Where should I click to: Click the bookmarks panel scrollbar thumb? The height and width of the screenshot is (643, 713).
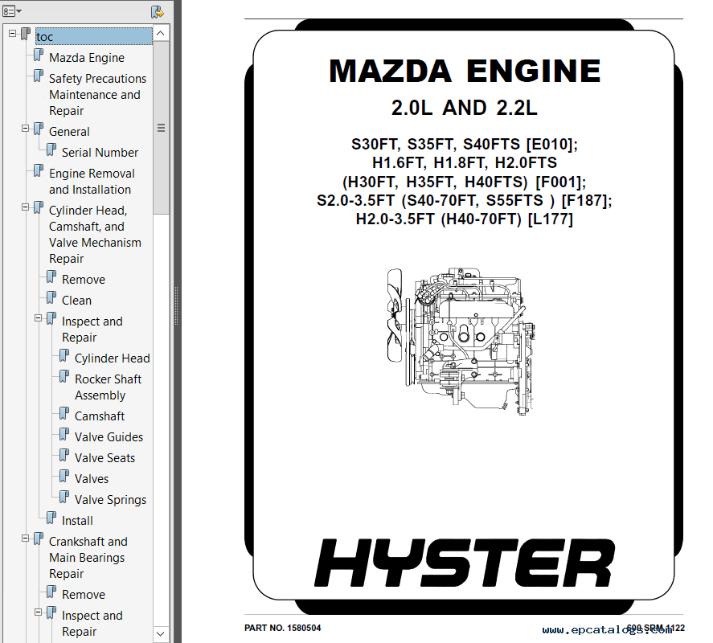(161, 127)
